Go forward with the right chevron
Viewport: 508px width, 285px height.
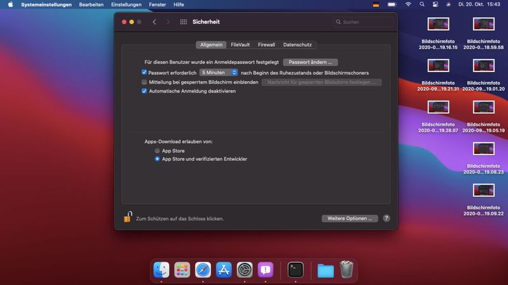tap(168, 22)
